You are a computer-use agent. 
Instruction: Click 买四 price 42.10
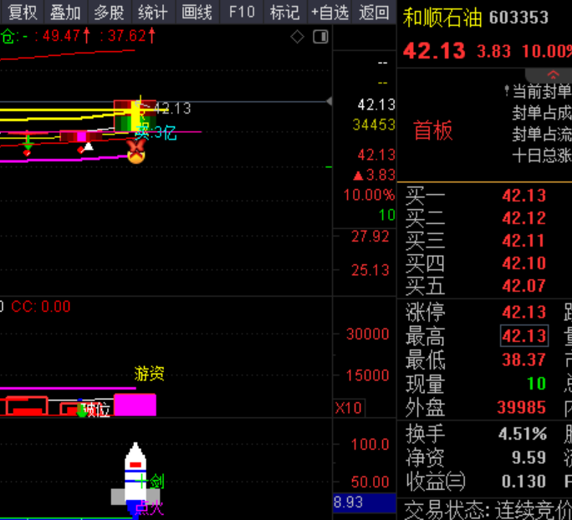coord(523,263)
